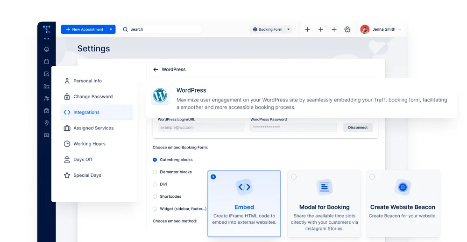Open Days Off settings
This screenshot has height=242, width=467.
[x=97, y=160]
